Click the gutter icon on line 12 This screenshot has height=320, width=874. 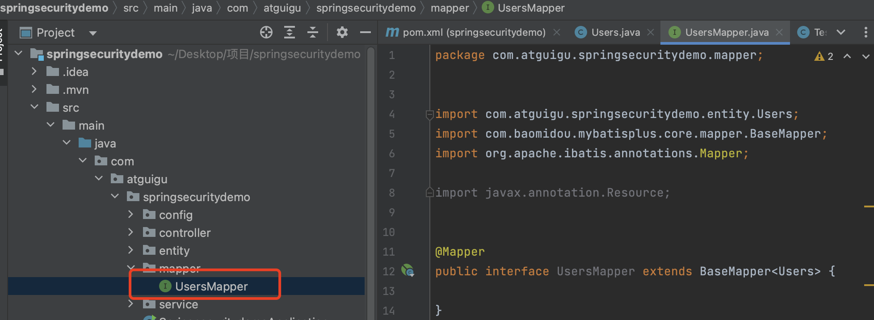408,271
